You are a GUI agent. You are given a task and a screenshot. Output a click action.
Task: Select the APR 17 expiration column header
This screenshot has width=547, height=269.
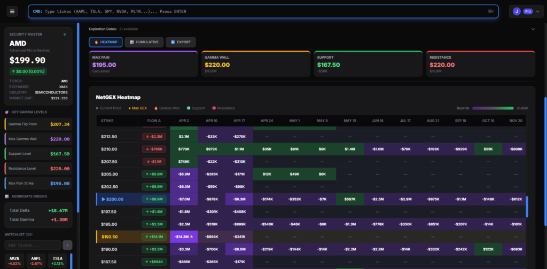tap(239, 121)
